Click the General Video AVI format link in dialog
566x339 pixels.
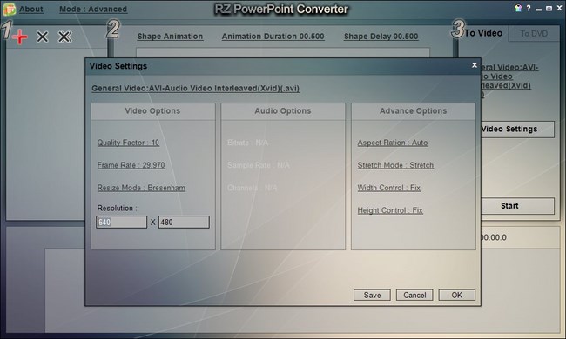coord(195,89)
